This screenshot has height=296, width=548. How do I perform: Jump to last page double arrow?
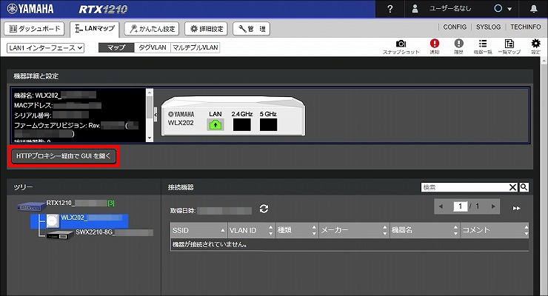click(517, 208)
